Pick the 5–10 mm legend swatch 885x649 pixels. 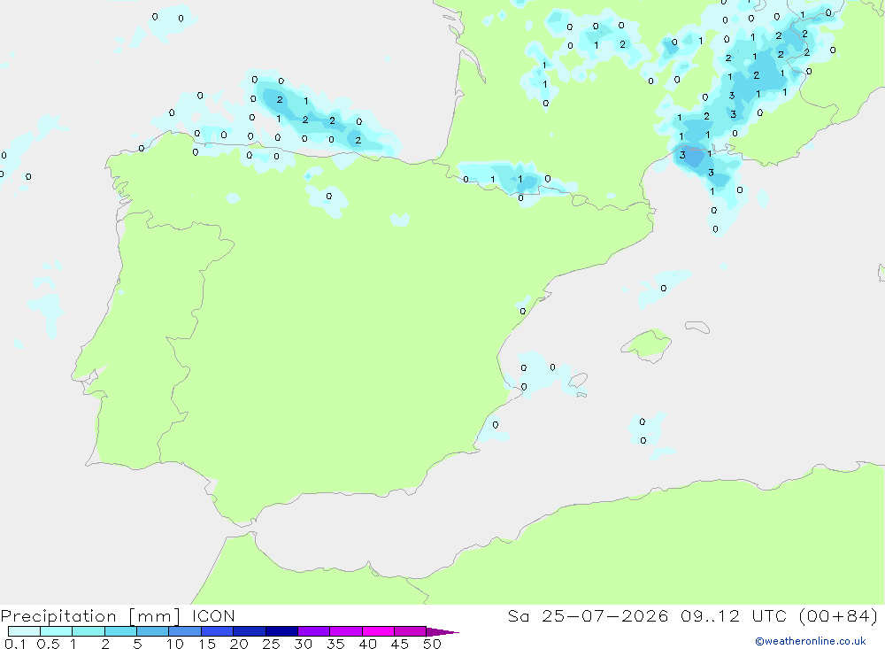coord(153,631)
